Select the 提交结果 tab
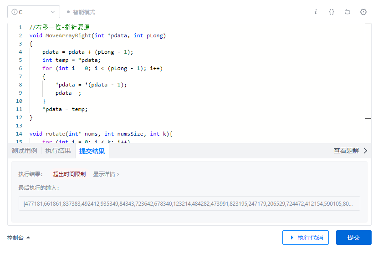This screenshot has width=383, height=253. (92, 151)
